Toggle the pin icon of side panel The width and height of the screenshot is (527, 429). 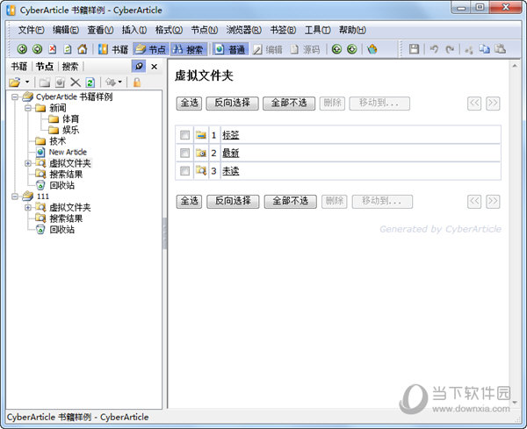(x=139, y=67)
